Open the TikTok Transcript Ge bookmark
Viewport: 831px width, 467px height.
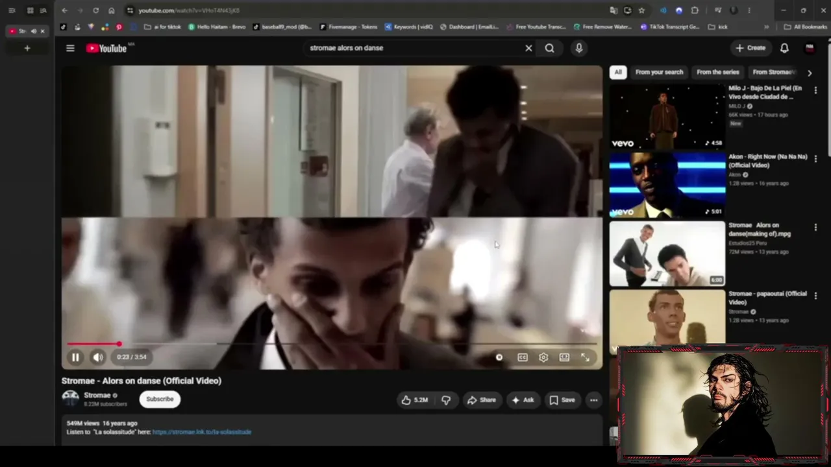[670, 27]
